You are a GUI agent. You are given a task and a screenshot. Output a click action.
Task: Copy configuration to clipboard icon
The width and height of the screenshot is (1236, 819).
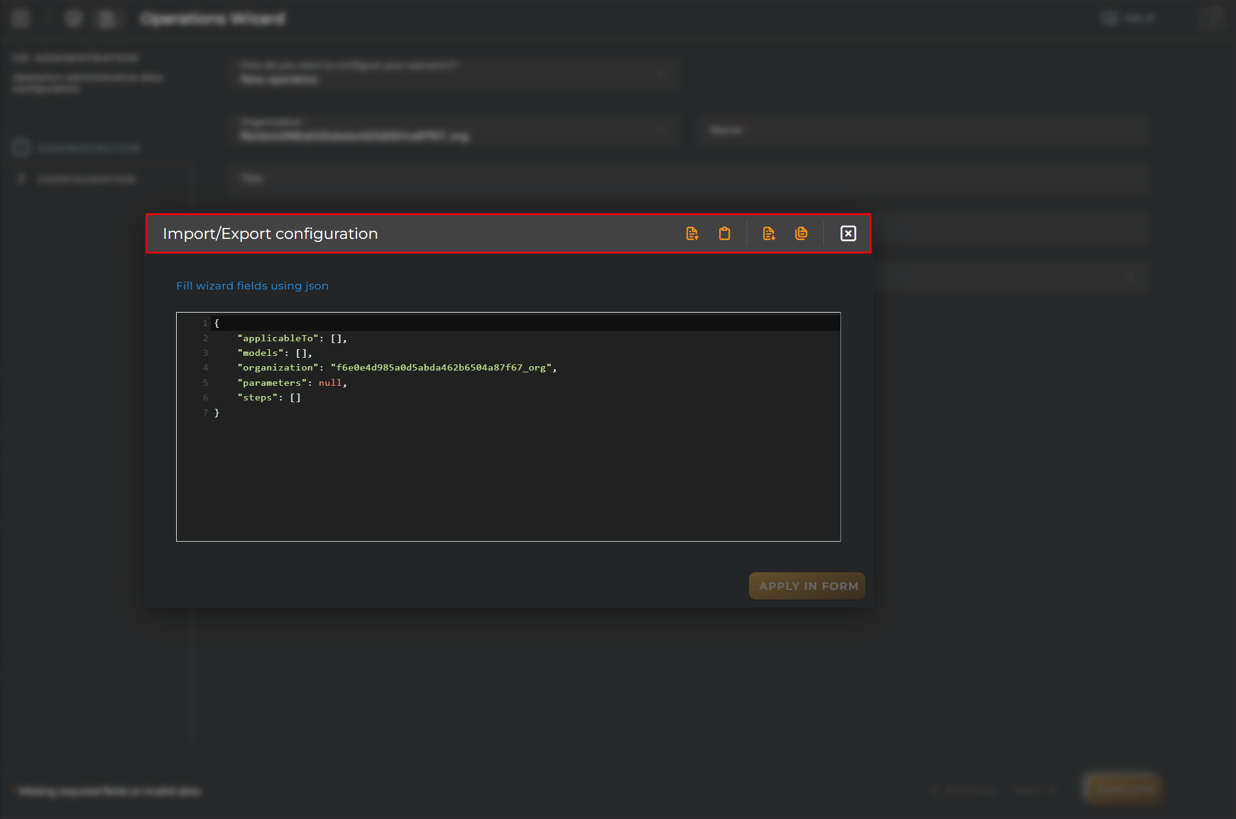801,233
